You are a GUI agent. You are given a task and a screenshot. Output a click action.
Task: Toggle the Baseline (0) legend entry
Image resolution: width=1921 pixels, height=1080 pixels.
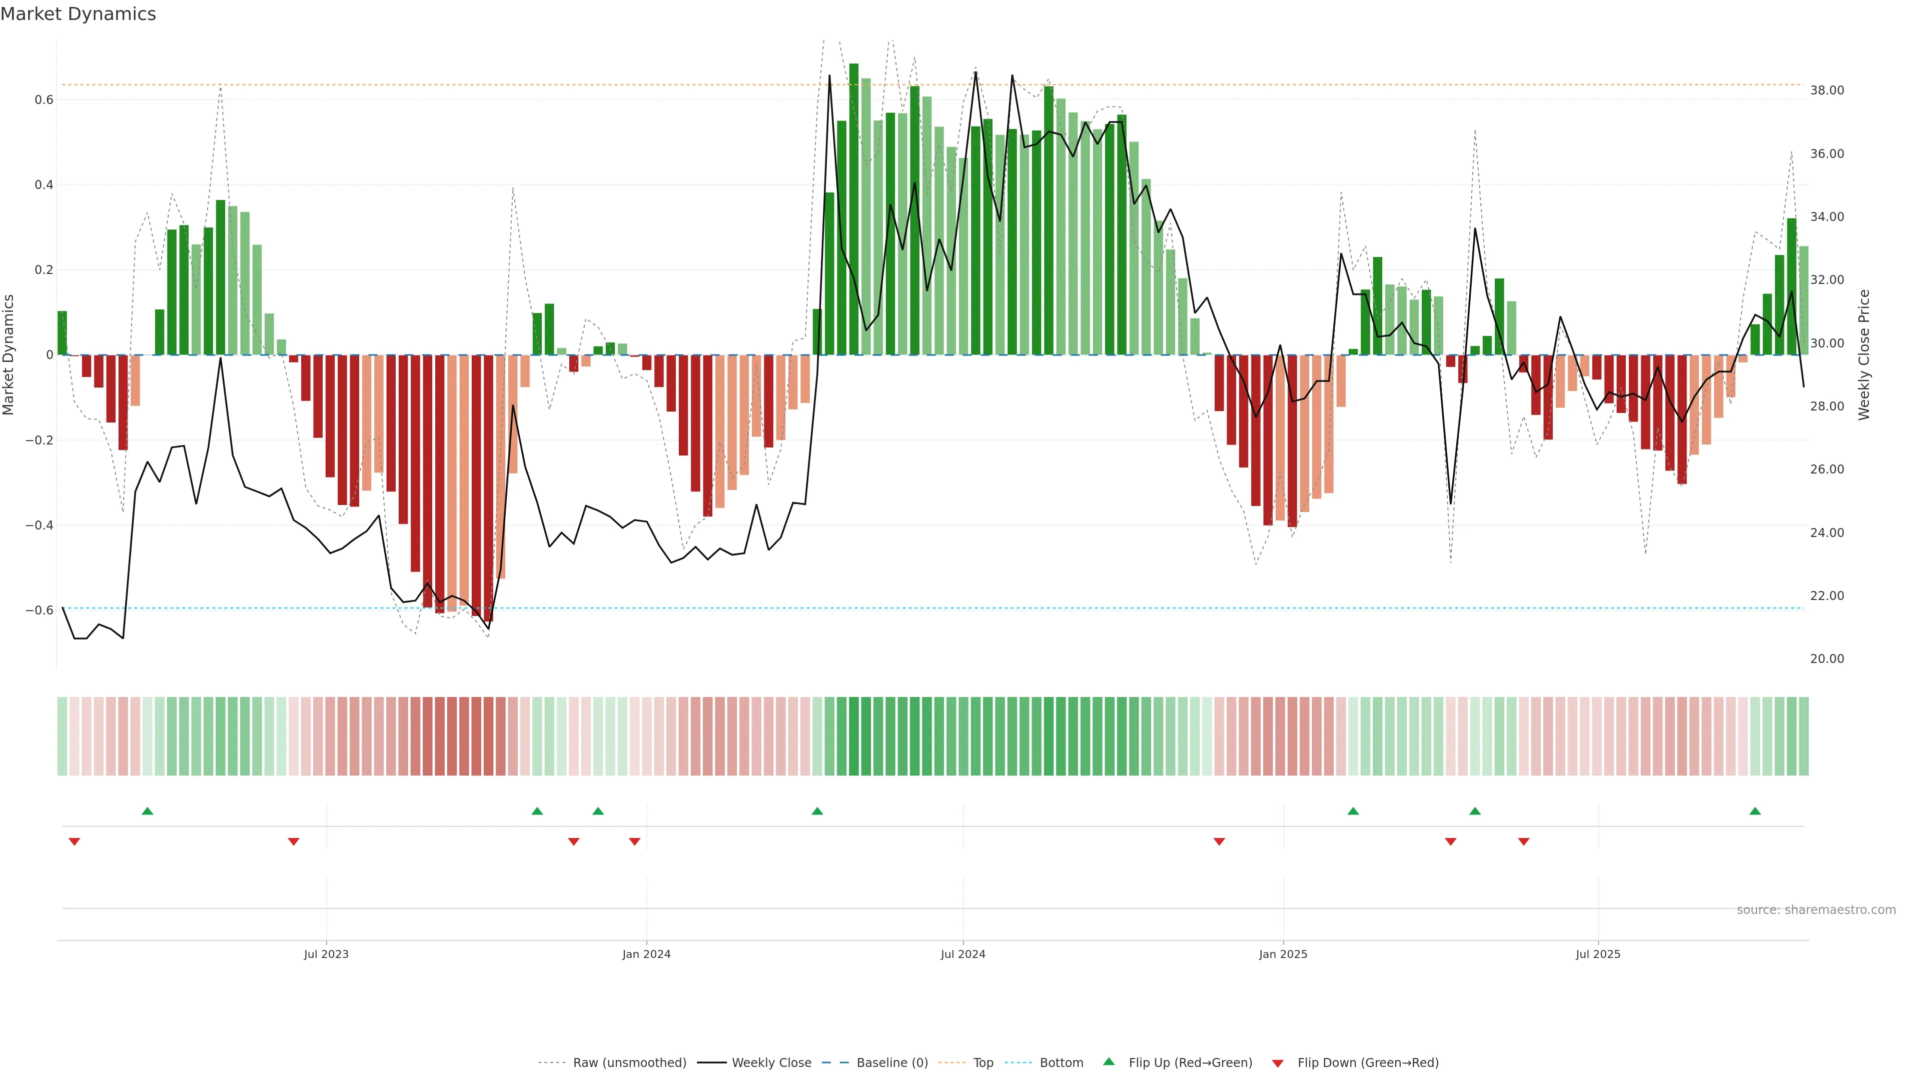892,1063
